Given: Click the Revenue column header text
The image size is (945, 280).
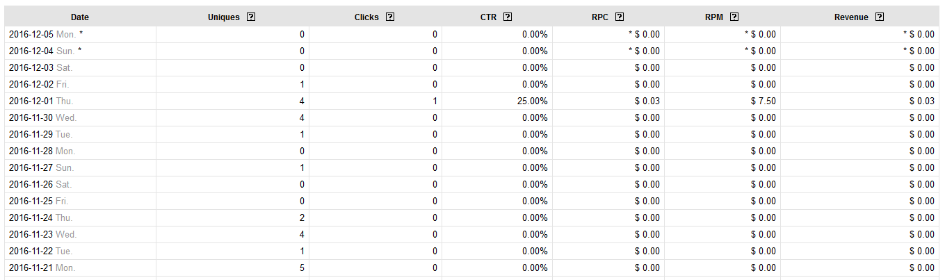Looking at the screenshot, I should (x=851, y=17).
